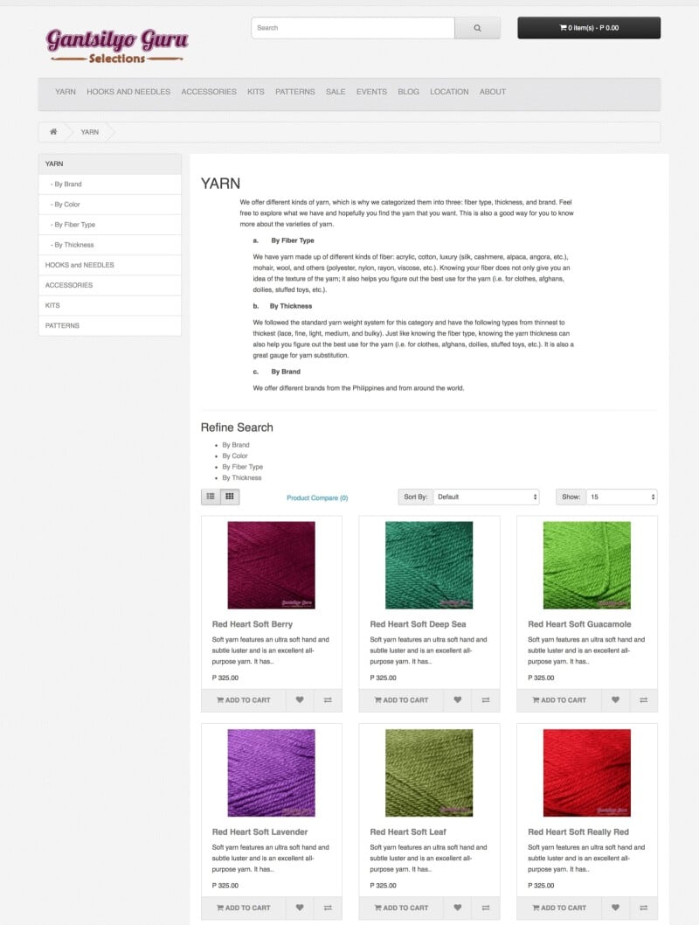This screenshot has width=699, height=925.
Task: Open the Deep Sea yarn thumbnail image
Action: click(x=429, y=565)
